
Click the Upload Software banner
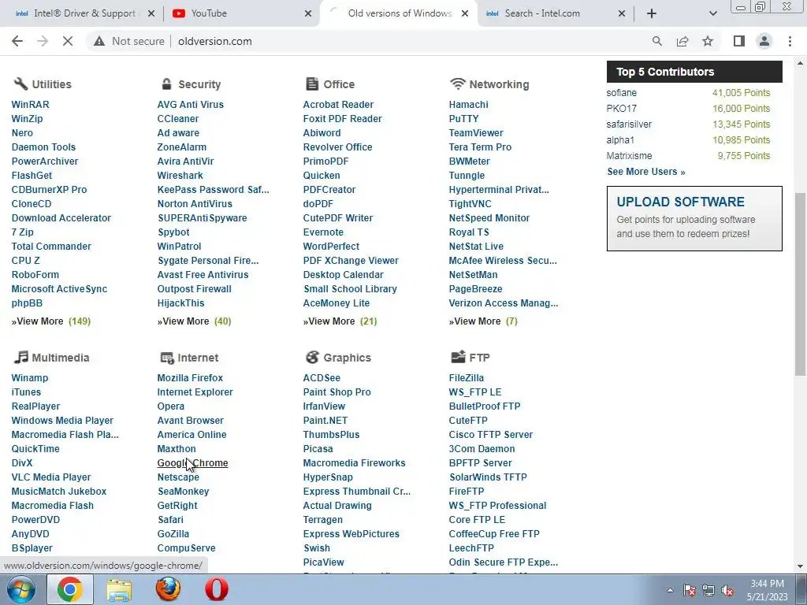[694, 219]
